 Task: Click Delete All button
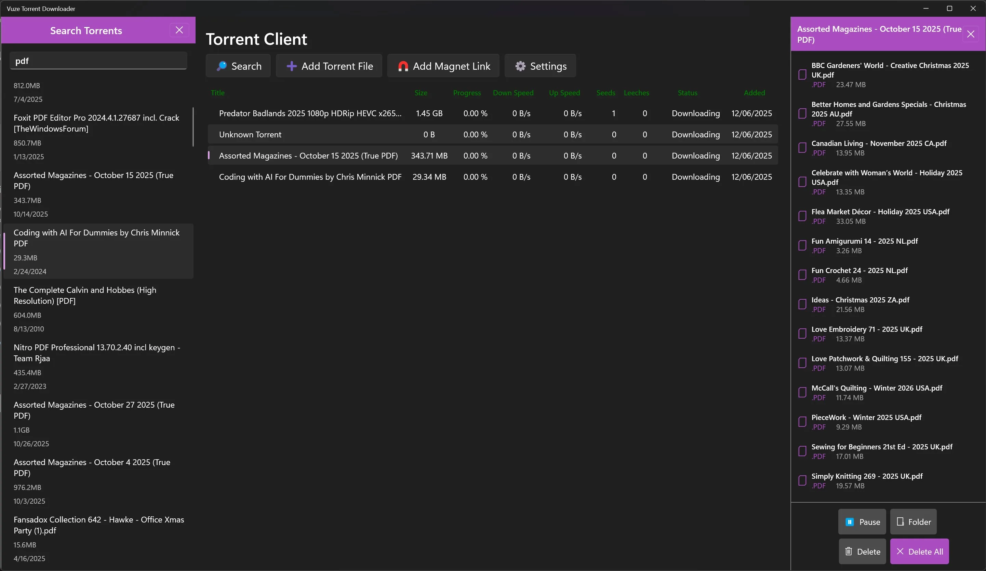click(x=919, y=552)
